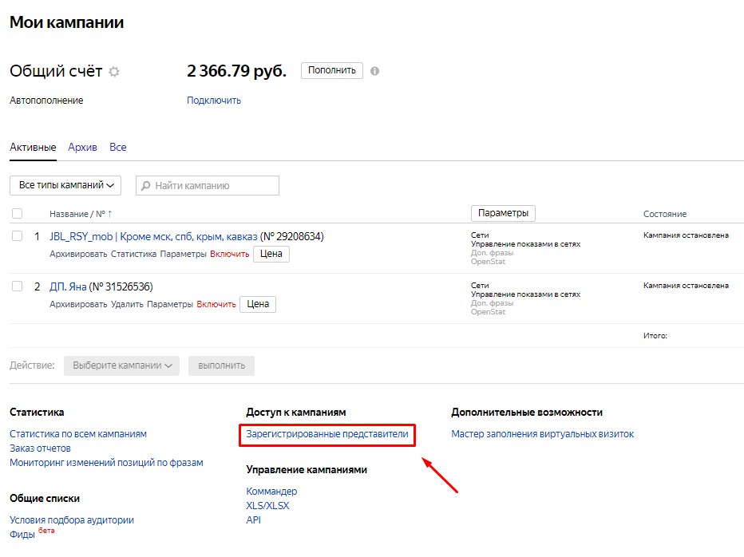Switch to the Архив tab
Viewport: 744px width, 557px height.
pos(82,148)
